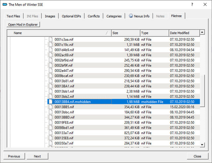Select file icon of 0002bf9f.nif
Image resolution: width=212 pixels, height=163 pixels.
[51, 65]
